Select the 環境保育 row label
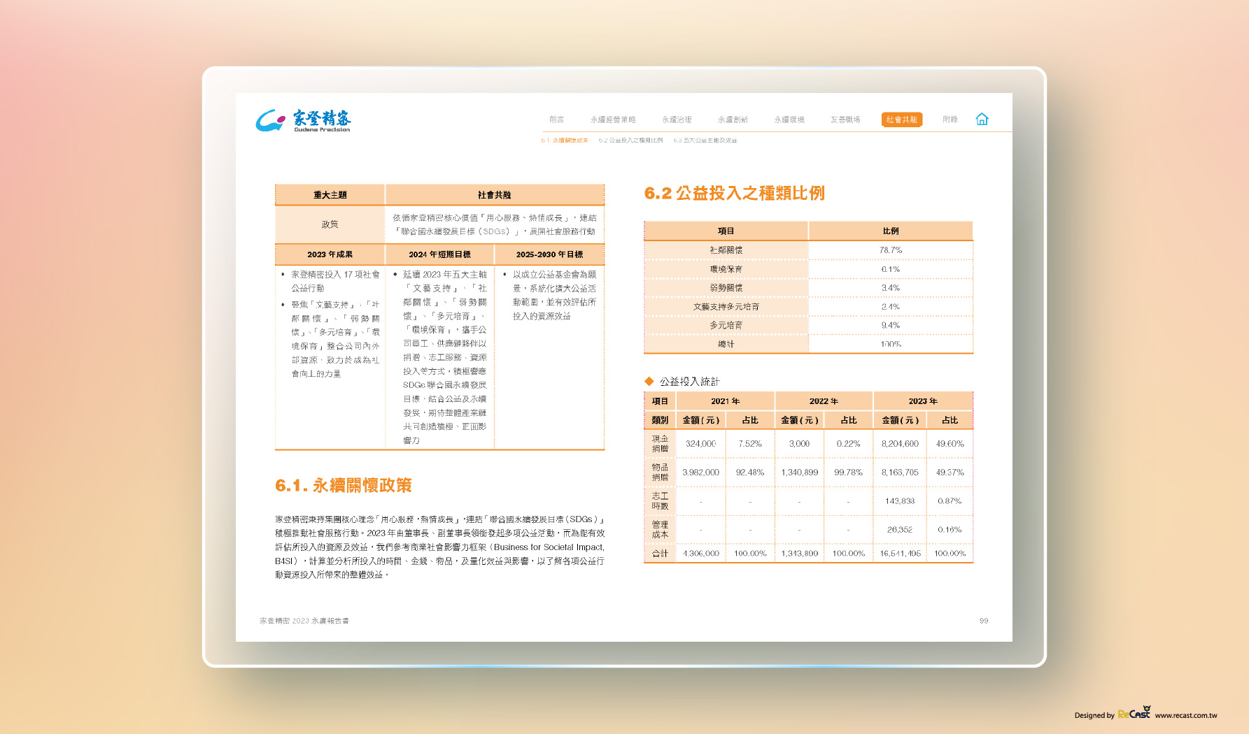Image resolution: width=1249 pixels, height=734 pixels. tap(726, 269)
